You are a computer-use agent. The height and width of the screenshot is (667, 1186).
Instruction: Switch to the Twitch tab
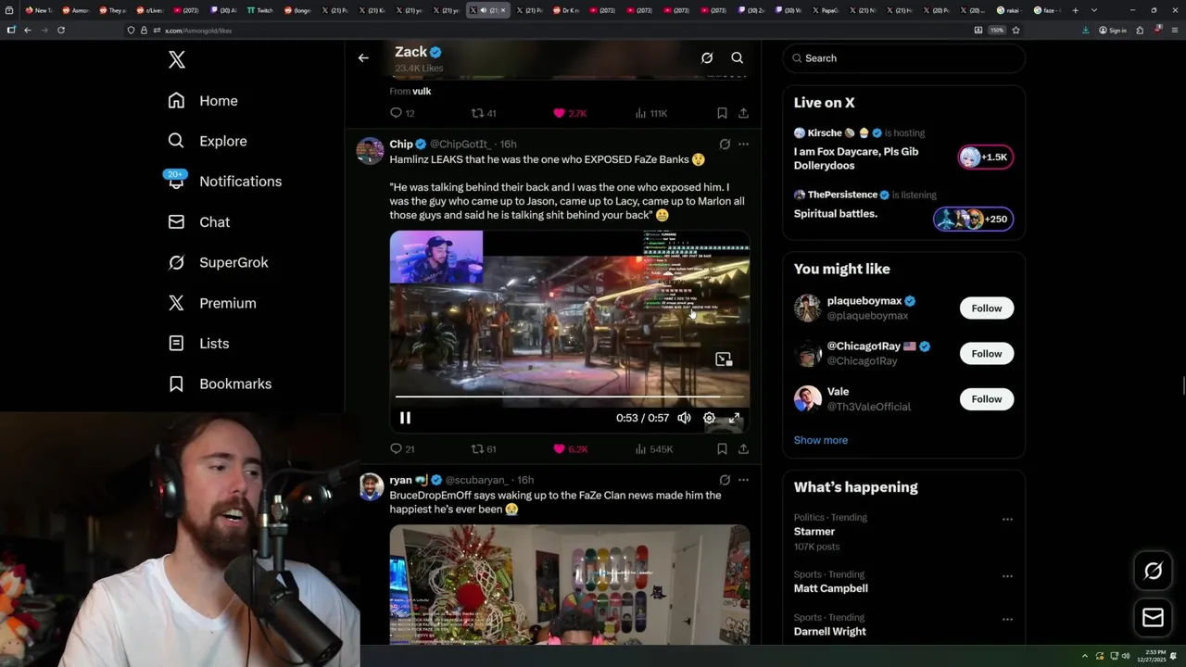click(260, 10)
